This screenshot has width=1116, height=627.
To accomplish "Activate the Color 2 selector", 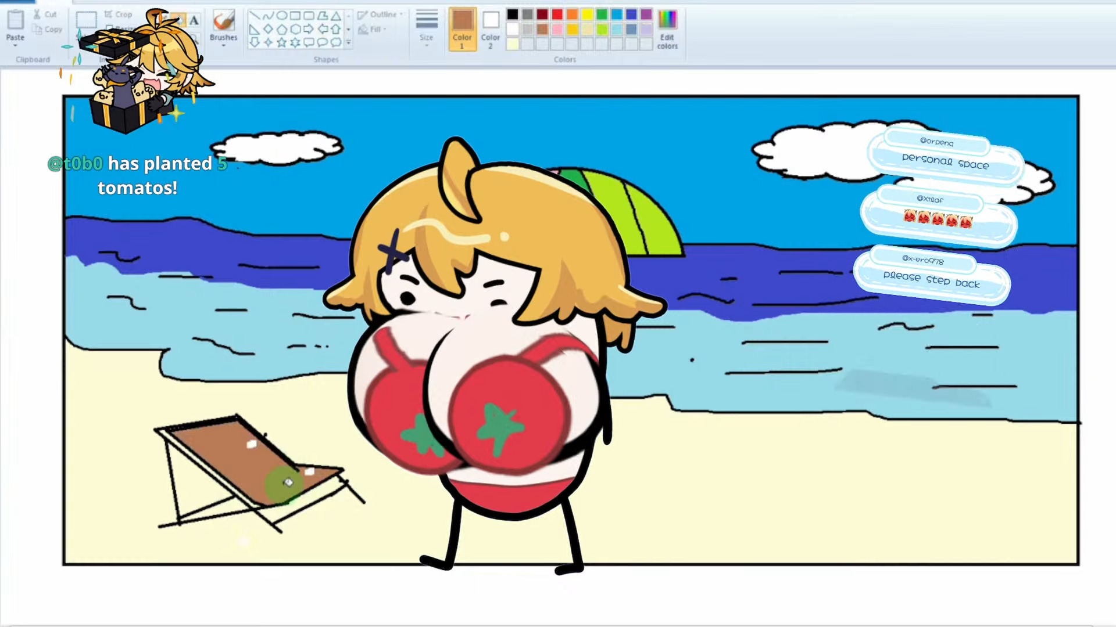I will pyautogui.click(x=491, y=28).
